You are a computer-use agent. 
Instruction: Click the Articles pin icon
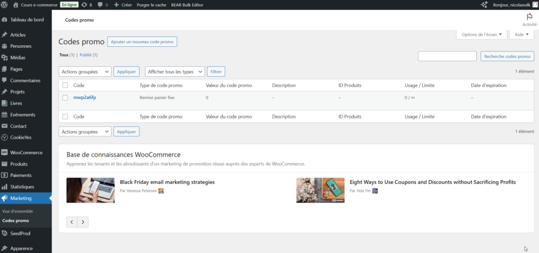point(4,35)
